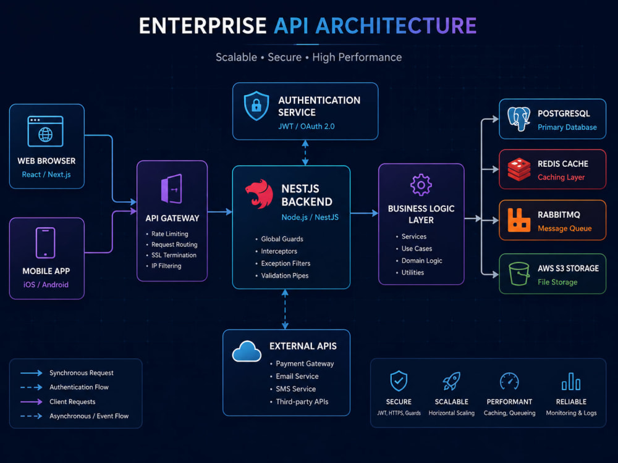Select the AWS S3 STORAGE heading
The image size is (618, 463).
tap(569, 269)
